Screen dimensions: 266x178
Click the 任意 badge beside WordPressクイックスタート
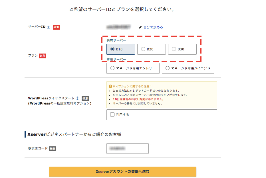85,98
